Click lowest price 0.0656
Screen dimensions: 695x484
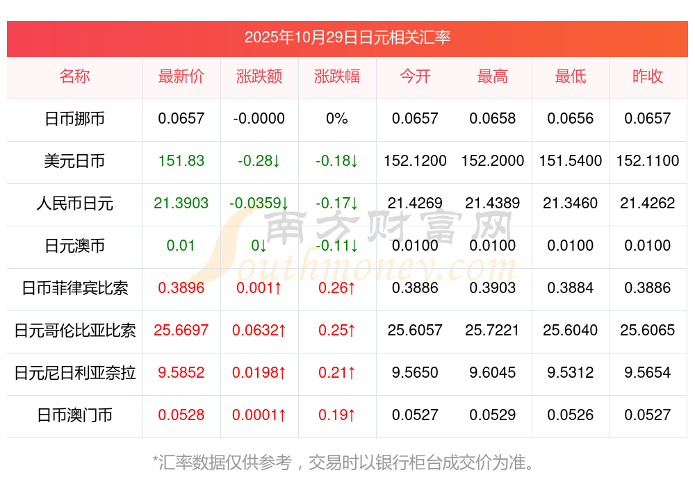tap(571, 119)
